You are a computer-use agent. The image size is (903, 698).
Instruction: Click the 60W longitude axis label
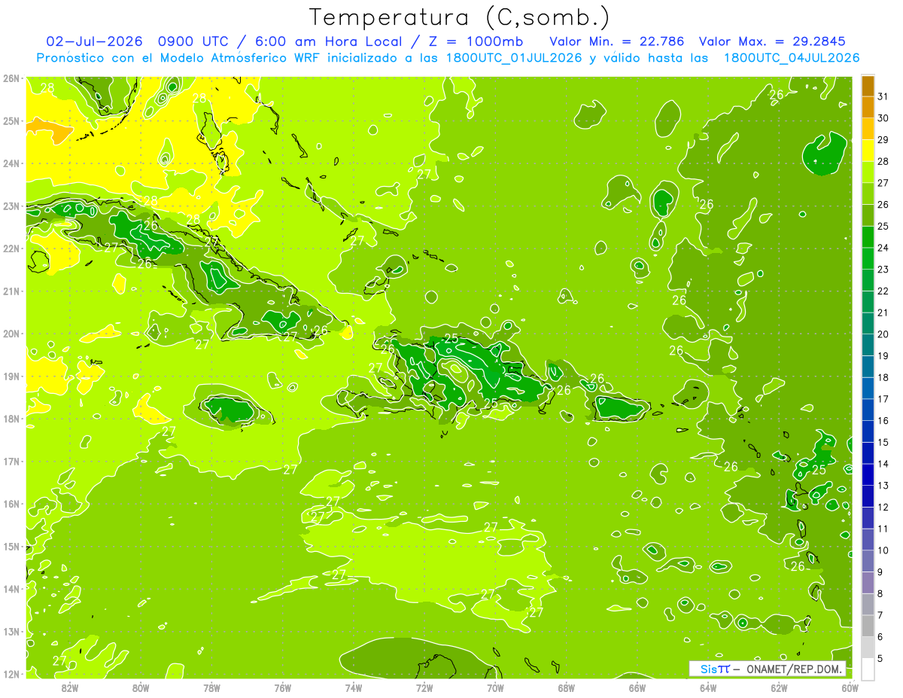pyautogui.click(x=850, y=687)
